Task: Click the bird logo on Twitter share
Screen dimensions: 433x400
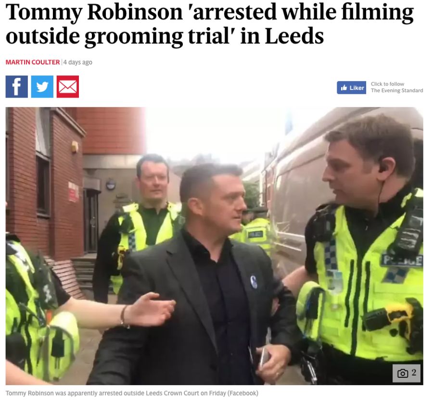Action: (x=42, y=87)
